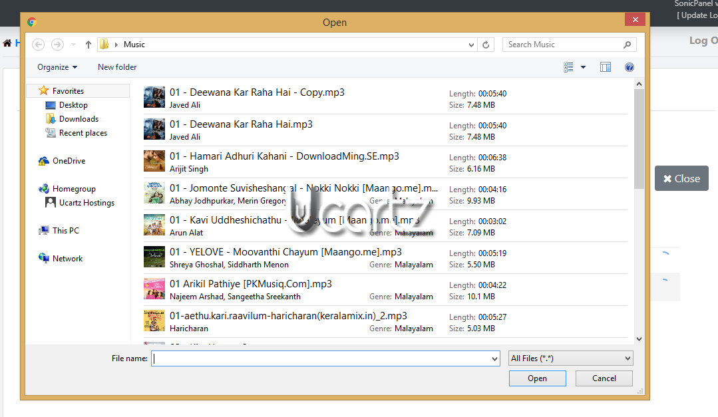Click the Update Log link in SonicPanel header

point(697,15)
